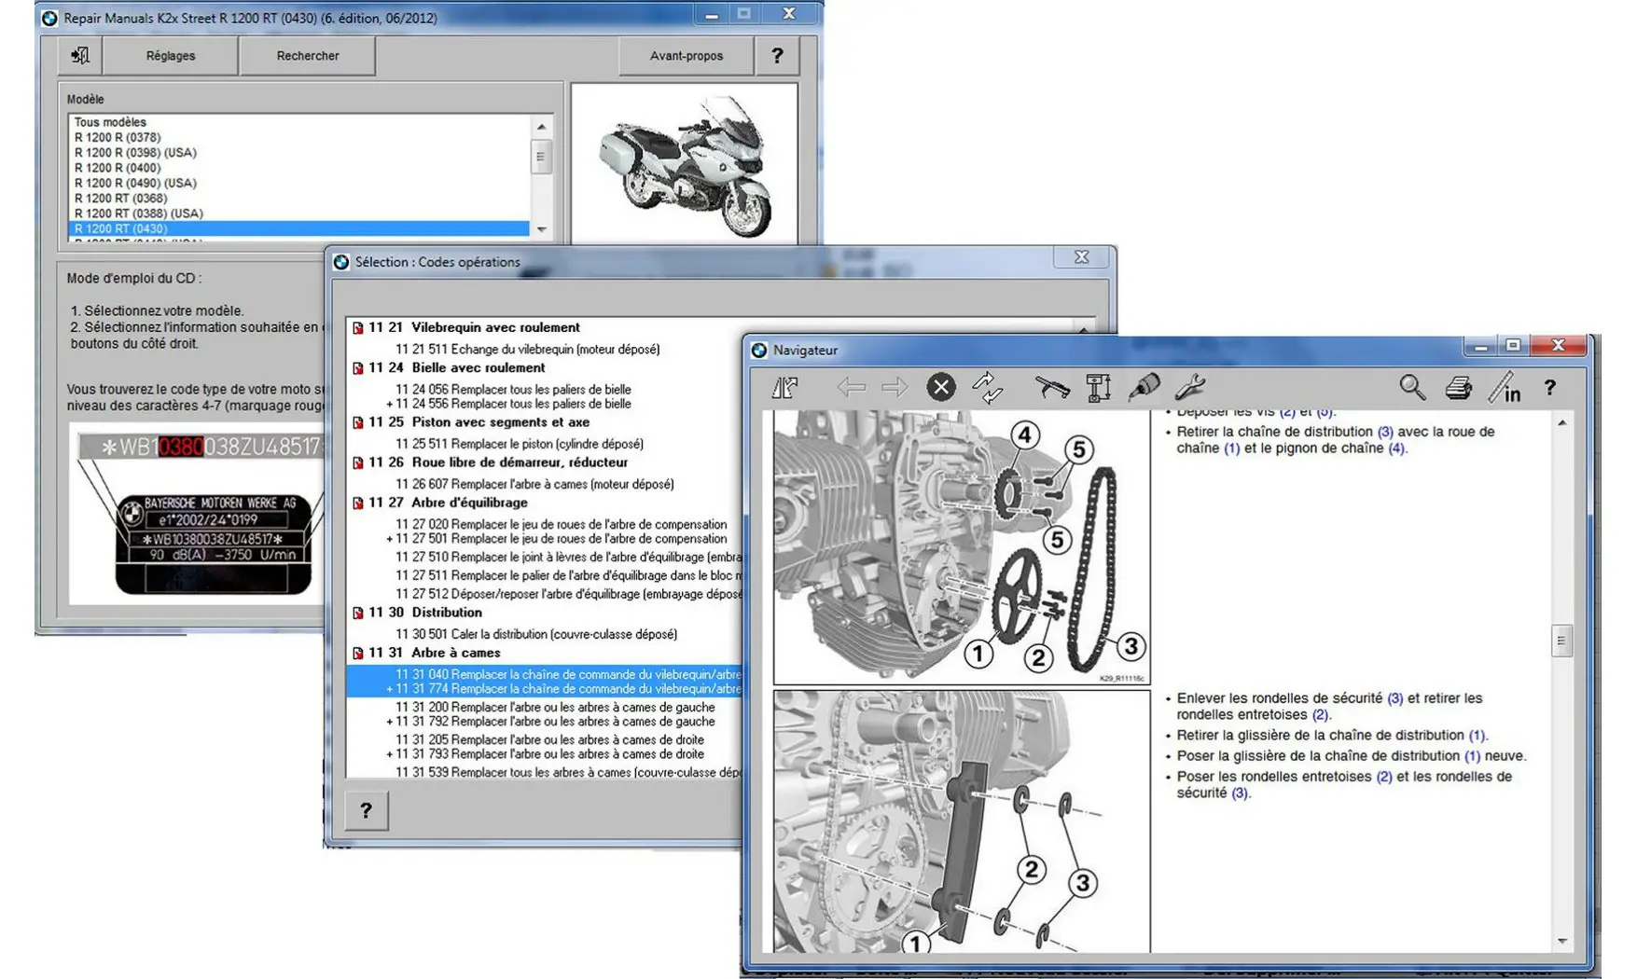The image size is (1637, 979).
Task: Click the (1) link before the word neuve
Action: (1472, 756)
